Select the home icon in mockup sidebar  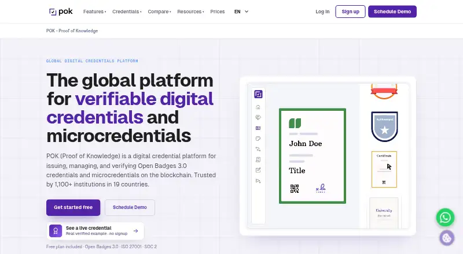(x=258, y=107)
